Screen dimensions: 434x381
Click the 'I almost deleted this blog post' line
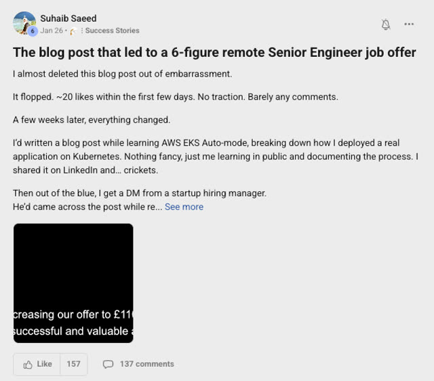pos(122,74)
